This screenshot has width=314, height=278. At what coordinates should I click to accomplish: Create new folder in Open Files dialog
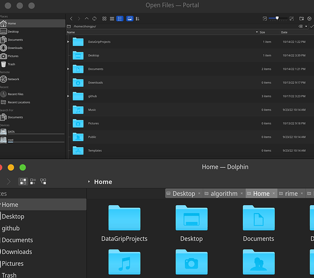tap(302, 18)
